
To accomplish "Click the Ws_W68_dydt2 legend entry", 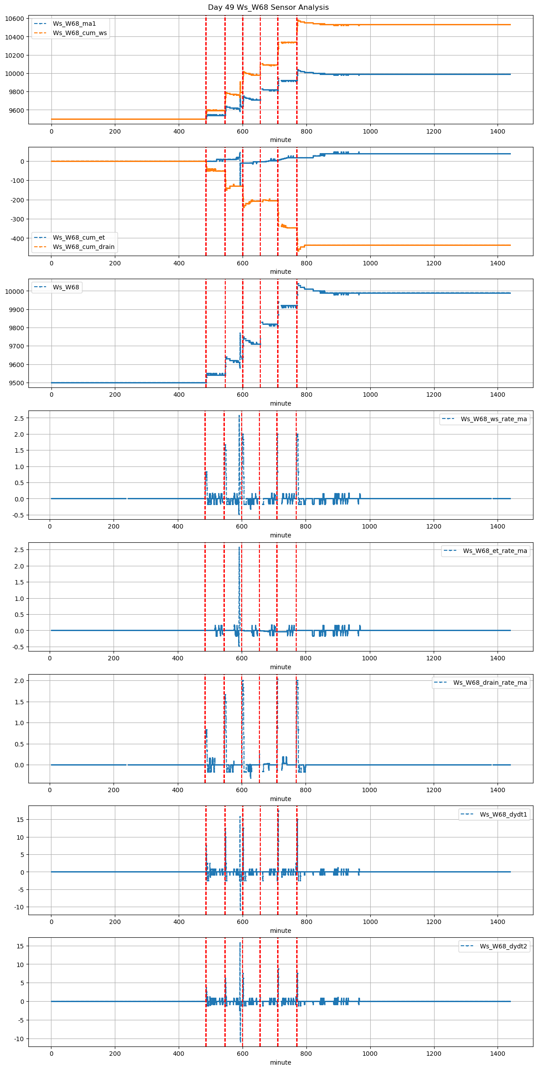I will tap(503, 946).
